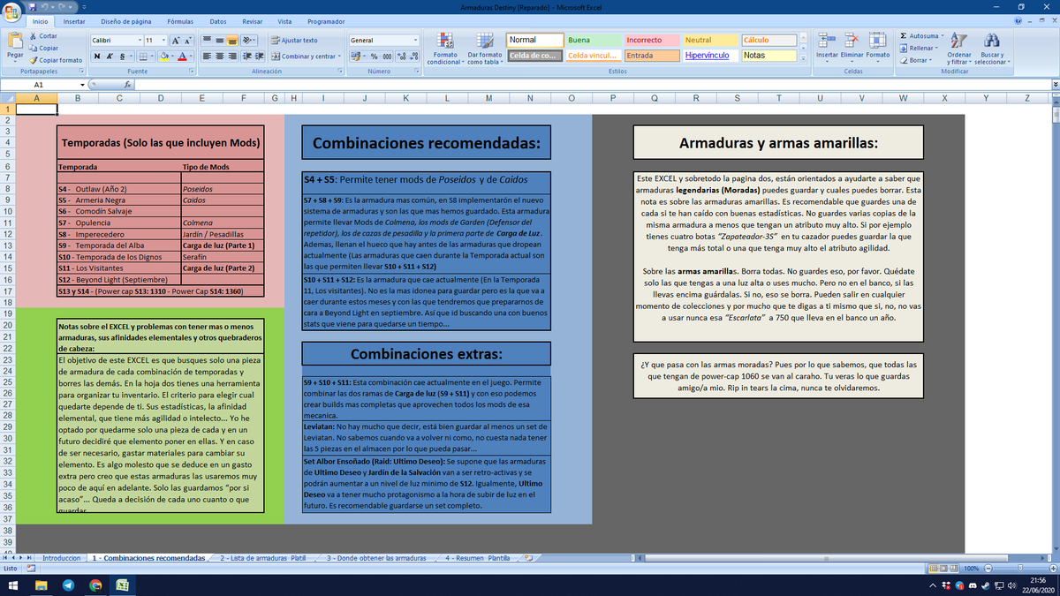The image size is (1060, 596).
Task: Open the Fórmulas ribbon tab
Action: [x=181, y=21]
